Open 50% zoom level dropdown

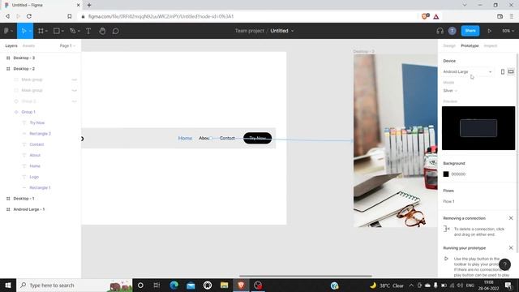tap(508, 31)
